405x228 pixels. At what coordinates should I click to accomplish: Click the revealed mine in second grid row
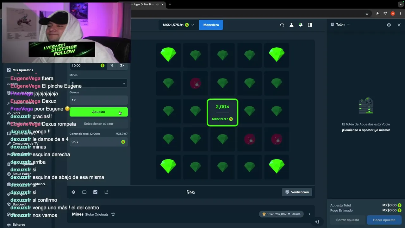195,84
